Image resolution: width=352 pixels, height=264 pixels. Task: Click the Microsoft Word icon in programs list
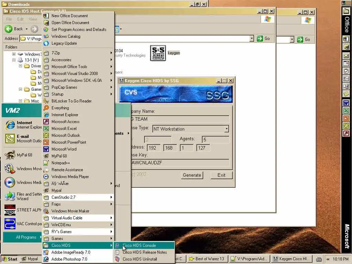(46, 149)
